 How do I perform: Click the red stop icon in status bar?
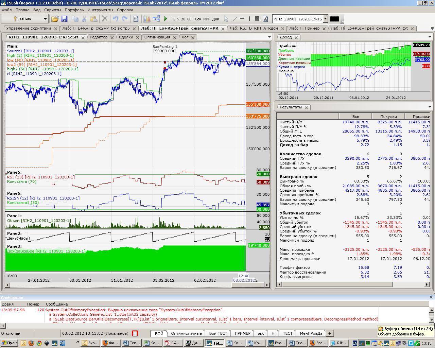[135, 333]
